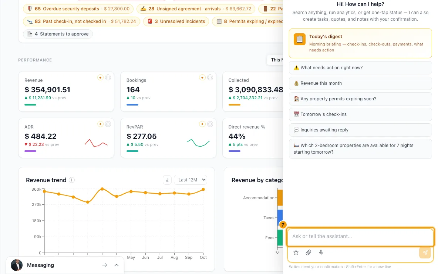Click the Revenue $ 354,901.51 value

point(47,90)
